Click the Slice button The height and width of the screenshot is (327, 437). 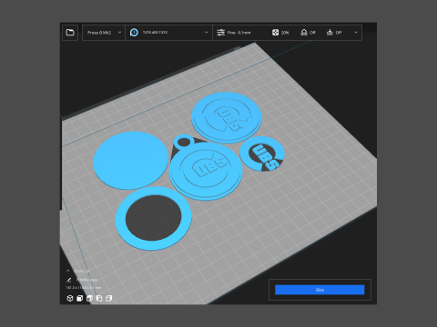click(x=320, y=290)
